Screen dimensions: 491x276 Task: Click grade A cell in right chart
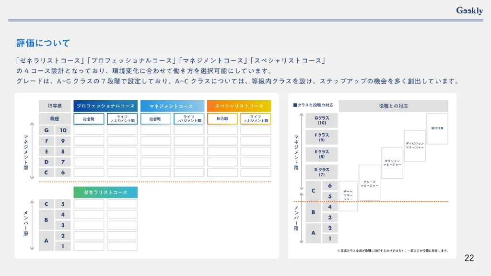(313, 233)
